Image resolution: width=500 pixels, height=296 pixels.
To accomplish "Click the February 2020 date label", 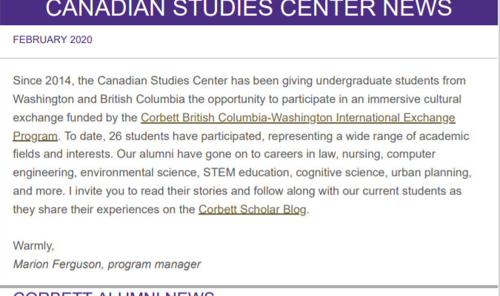I will coord(53,40).
